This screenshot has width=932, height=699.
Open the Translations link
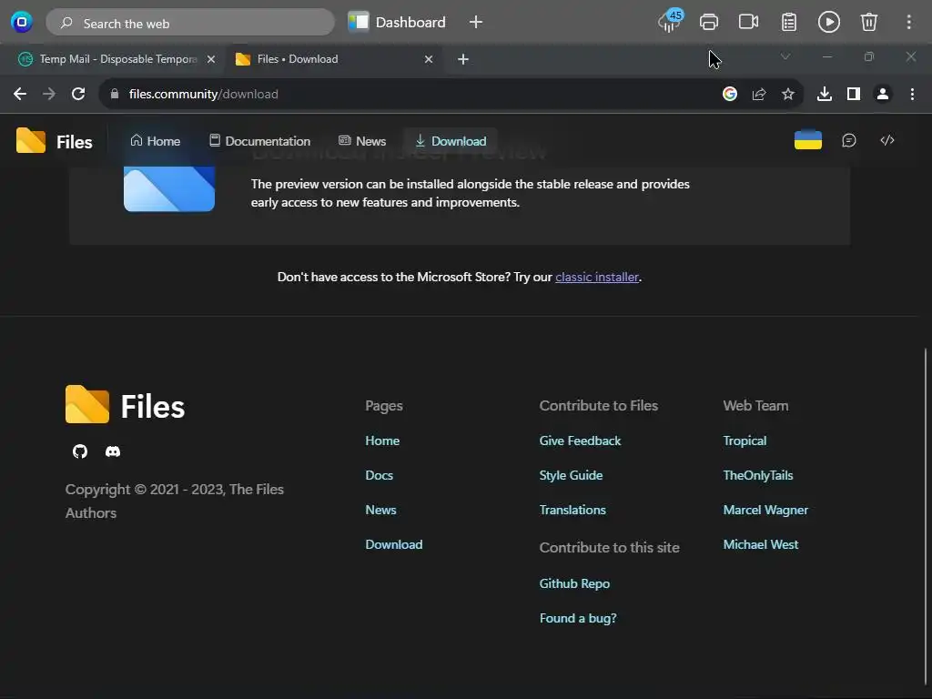tap(572, 510)
